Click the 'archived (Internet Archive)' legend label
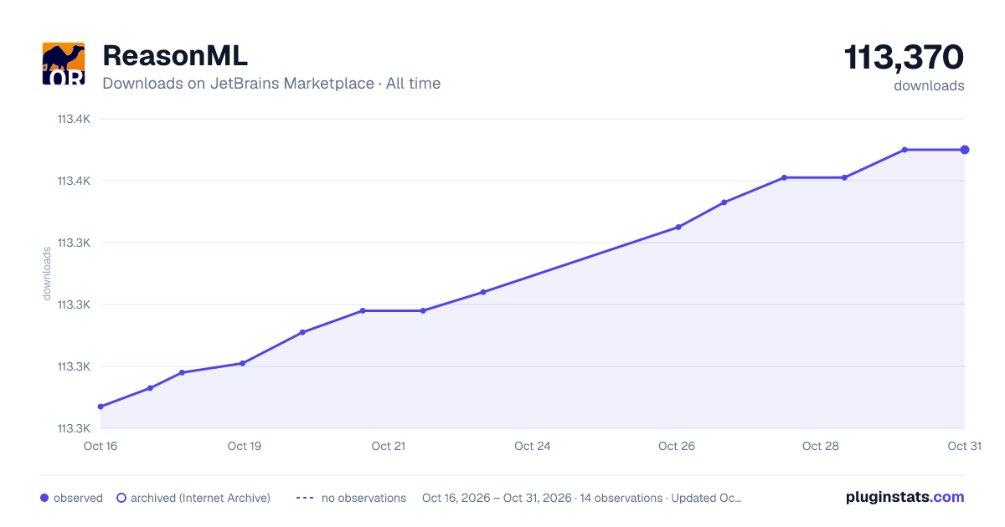Screen dimensions: 1005x527 (200, 498)
